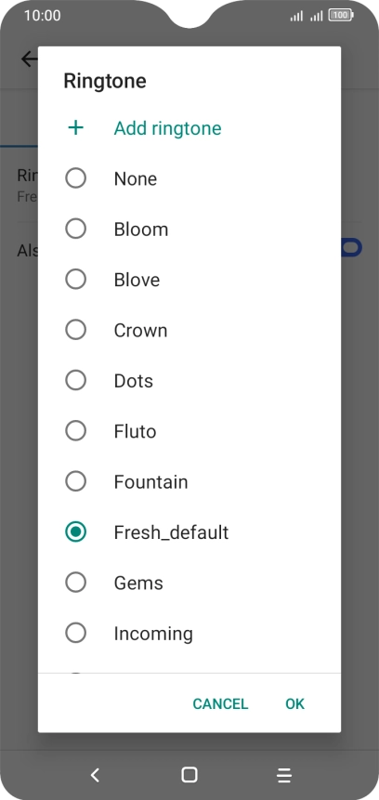Tap the home square navigation icon

coord(189,775)
